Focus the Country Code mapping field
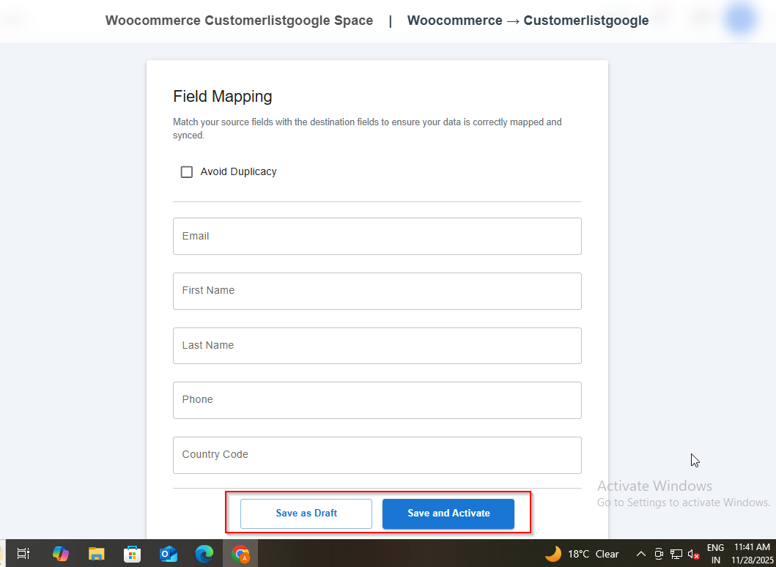 coord(377,455)
